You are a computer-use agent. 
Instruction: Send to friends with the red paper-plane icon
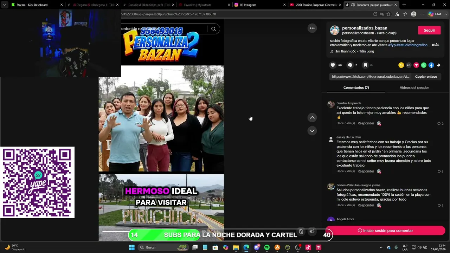tap(416, 65)
